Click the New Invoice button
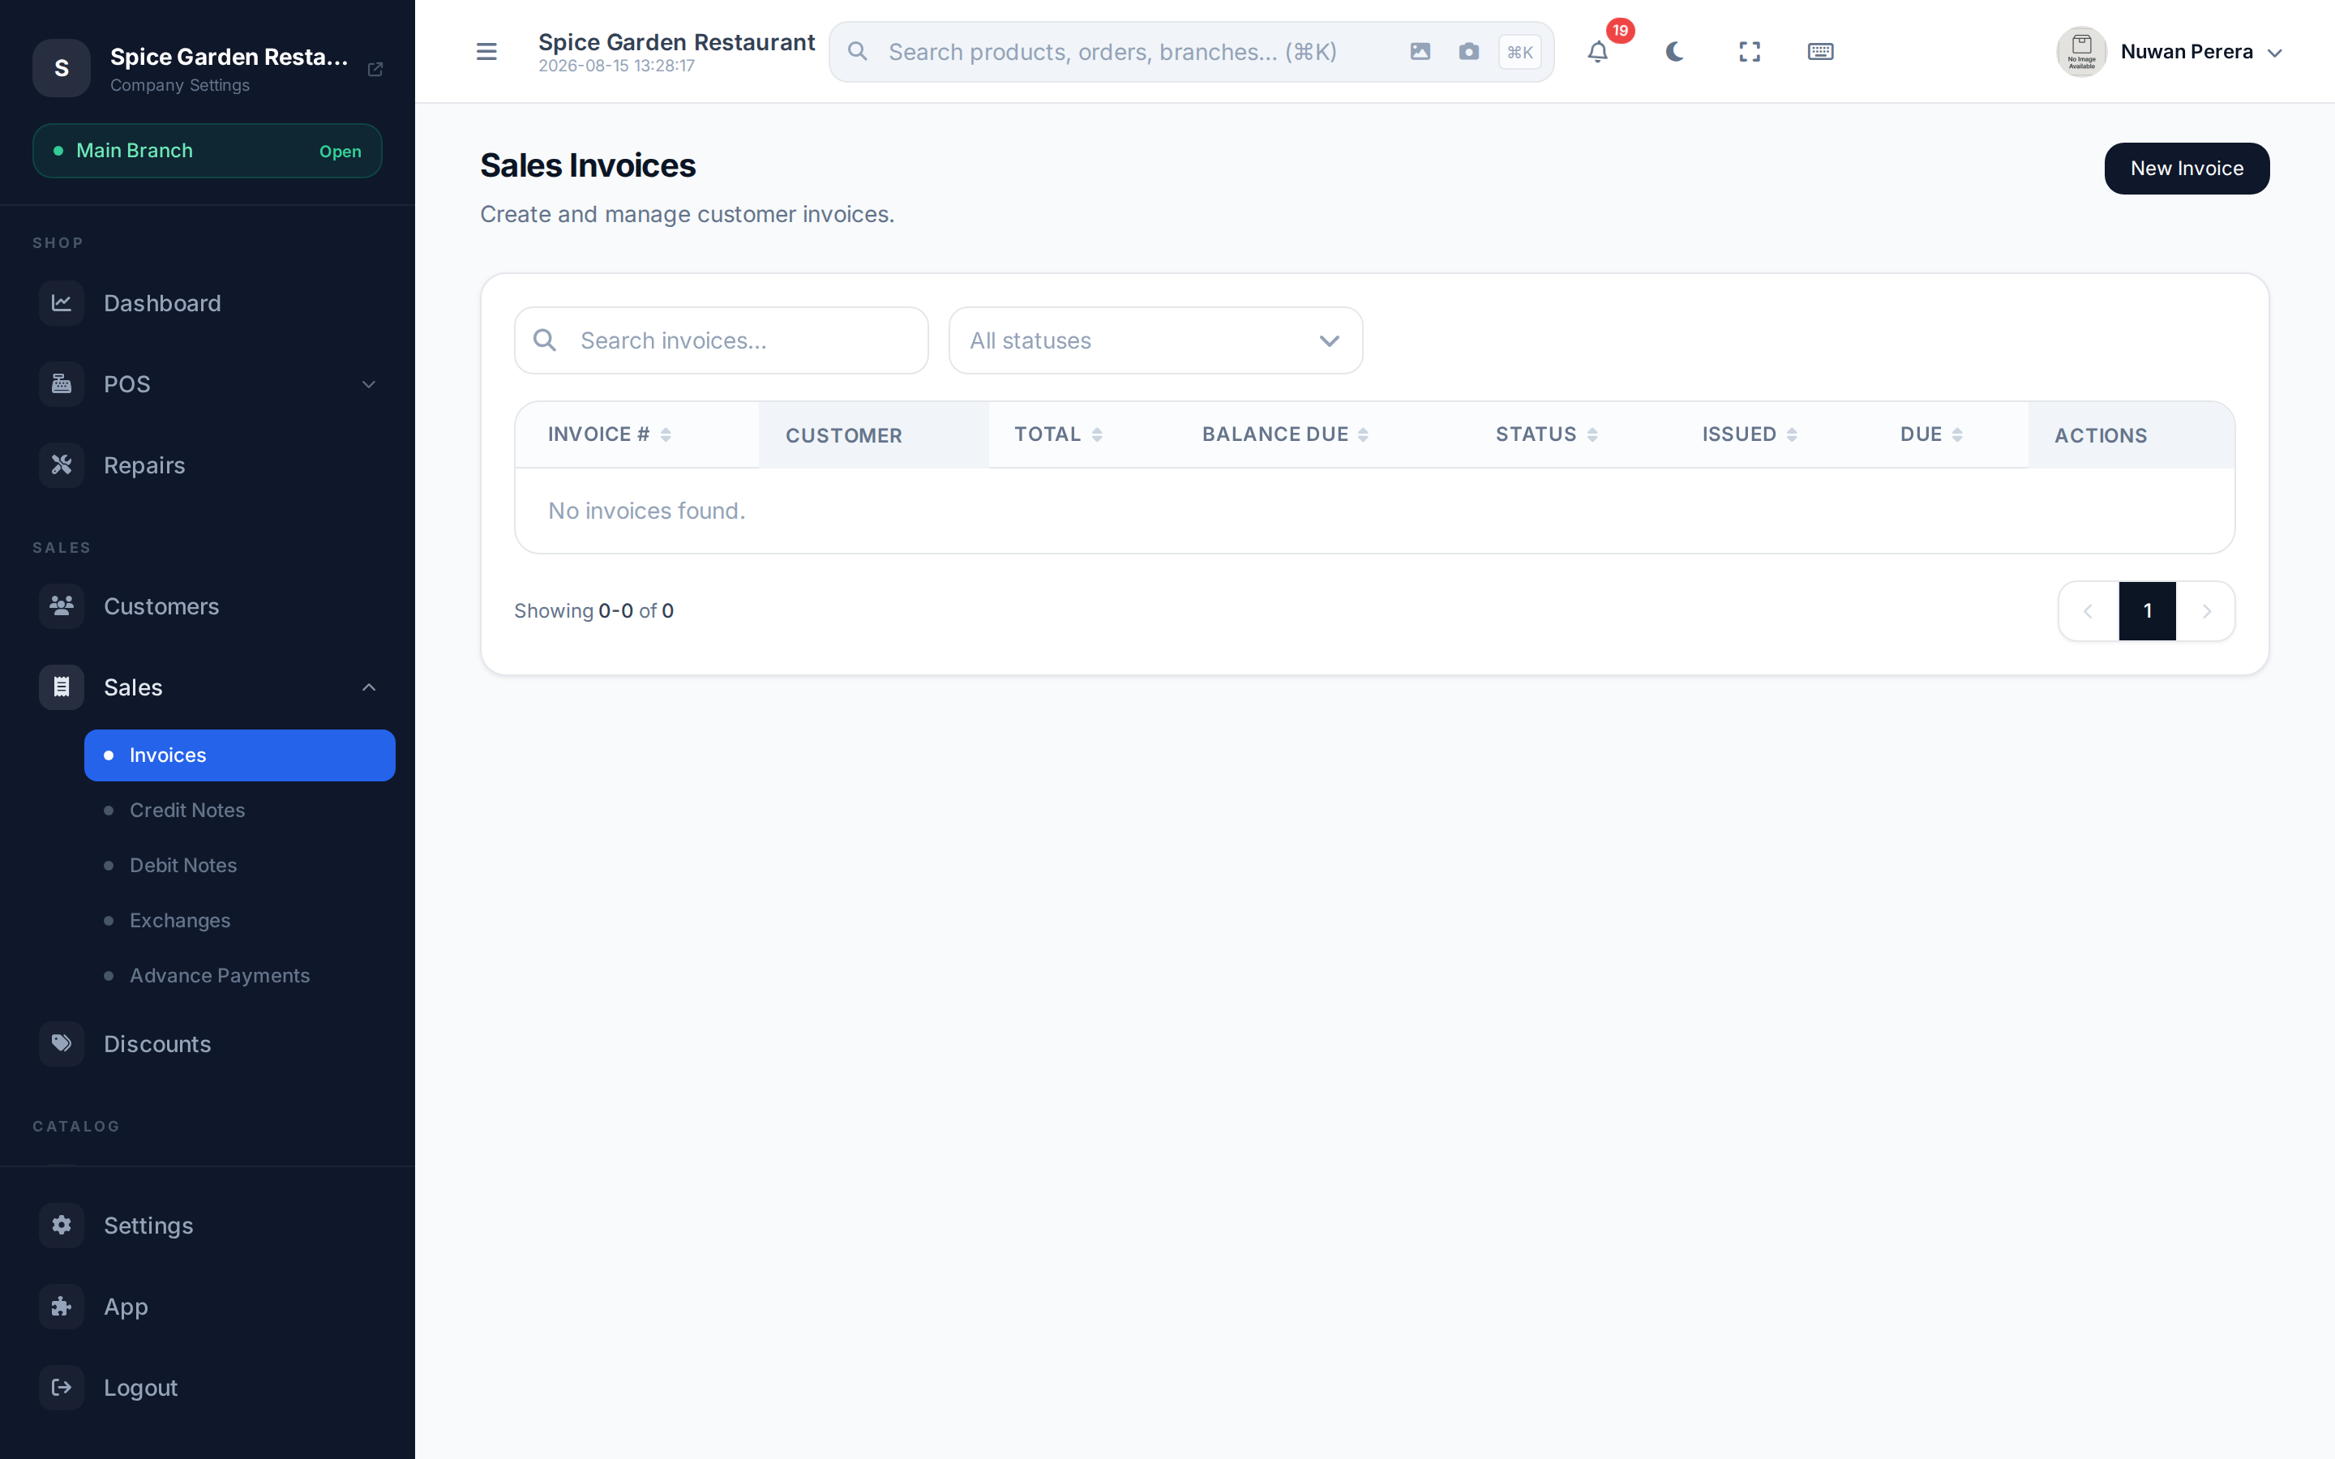 pos(2187,168)
